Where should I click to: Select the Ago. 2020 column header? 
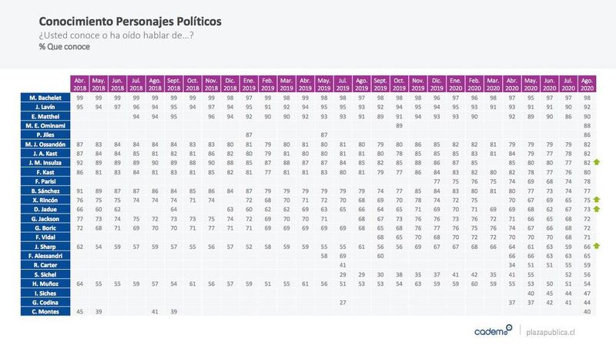click(587, 84)
